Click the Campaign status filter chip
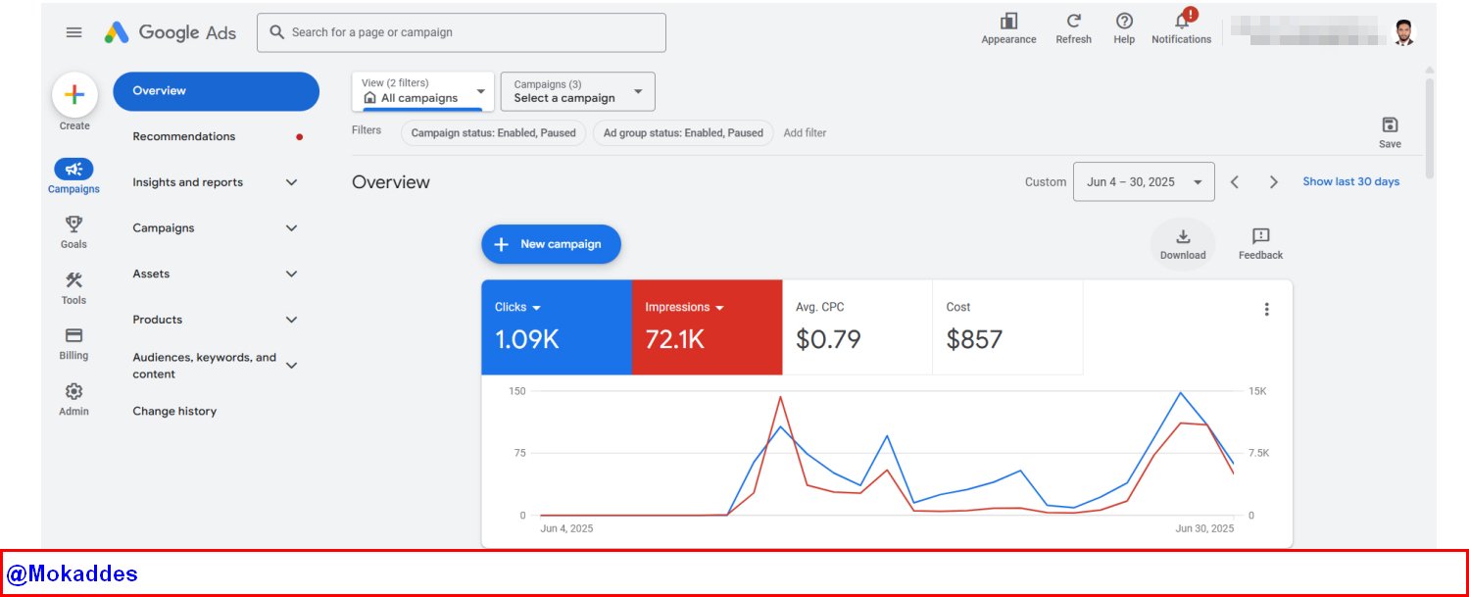The height and width of the screenshot is (597, 1469). (494, 133)
